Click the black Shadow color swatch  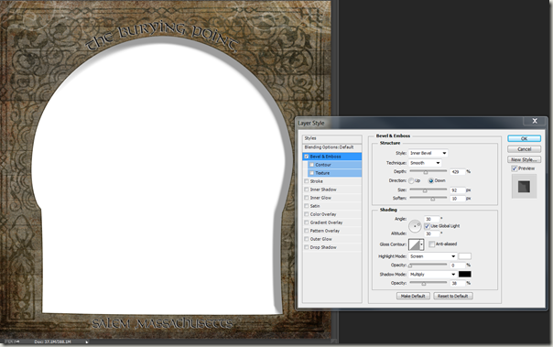(464, 274)
